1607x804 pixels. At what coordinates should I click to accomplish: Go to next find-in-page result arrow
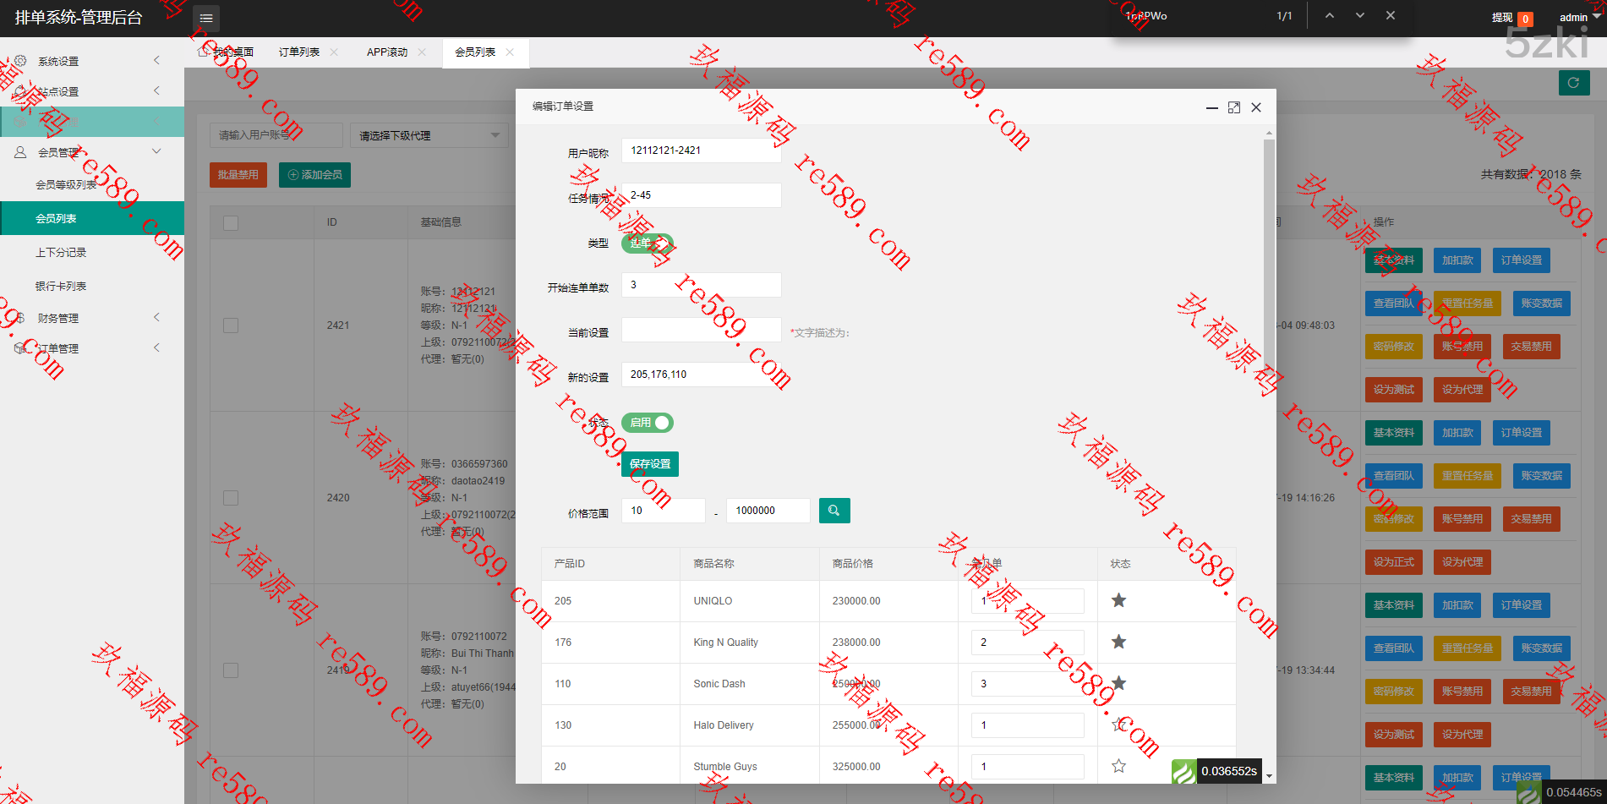pyautogui.click(x=1359, y=16)
